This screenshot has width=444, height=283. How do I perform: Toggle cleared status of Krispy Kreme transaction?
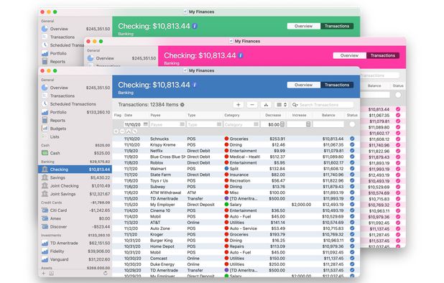pyautogui.click(x=352, y=144)
